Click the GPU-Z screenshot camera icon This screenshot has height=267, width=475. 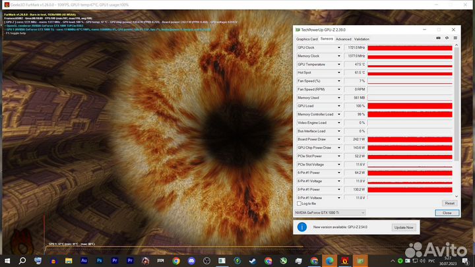(x=439, y=39)
